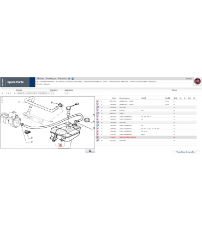The width and height of the screenshot is (202, 231).
Task: Select the TAPPO description in the parts table
Action: [122, 114]
